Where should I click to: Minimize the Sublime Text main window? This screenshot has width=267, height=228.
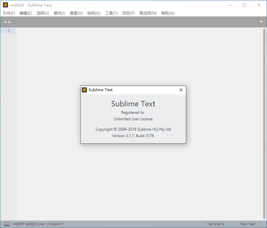pos(230,5)
